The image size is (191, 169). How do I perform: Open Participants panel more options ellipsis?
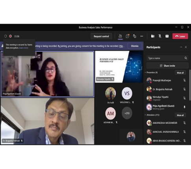click(181, 47)
